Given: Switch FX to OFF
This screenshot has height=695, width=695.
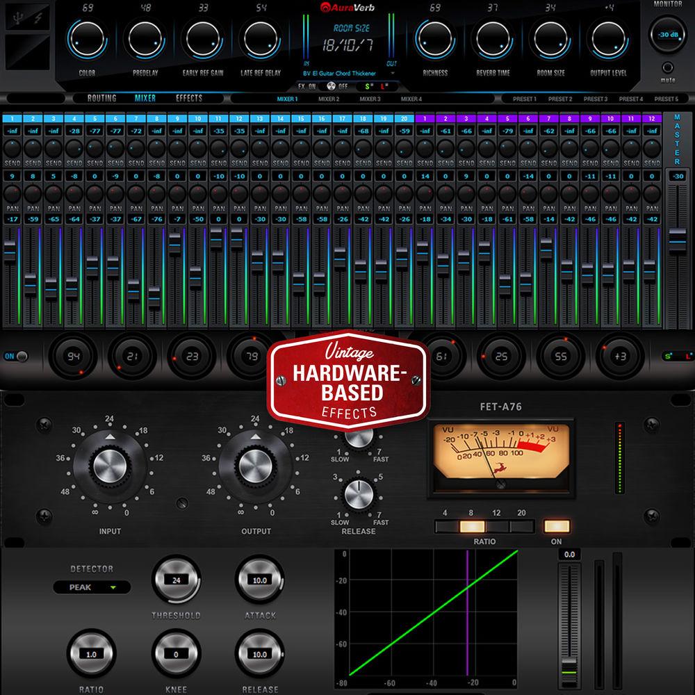Looking at the screenshot, I should click(x=343, y=87).
